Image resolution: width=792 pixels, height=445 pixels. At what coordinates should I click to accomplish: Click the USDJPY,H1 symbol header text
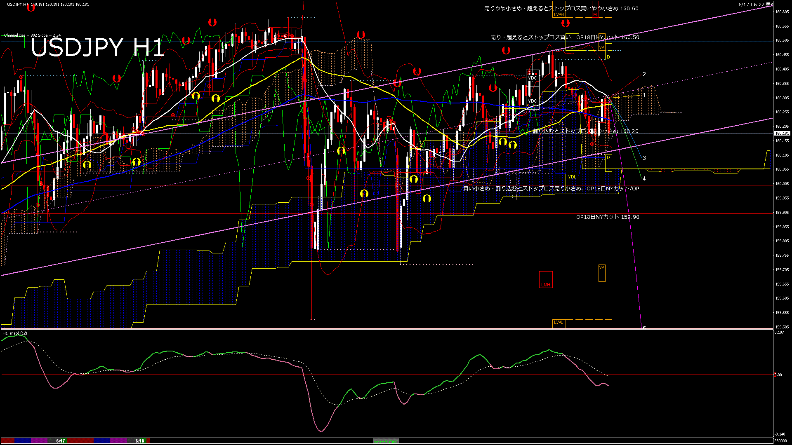point(18,4)
